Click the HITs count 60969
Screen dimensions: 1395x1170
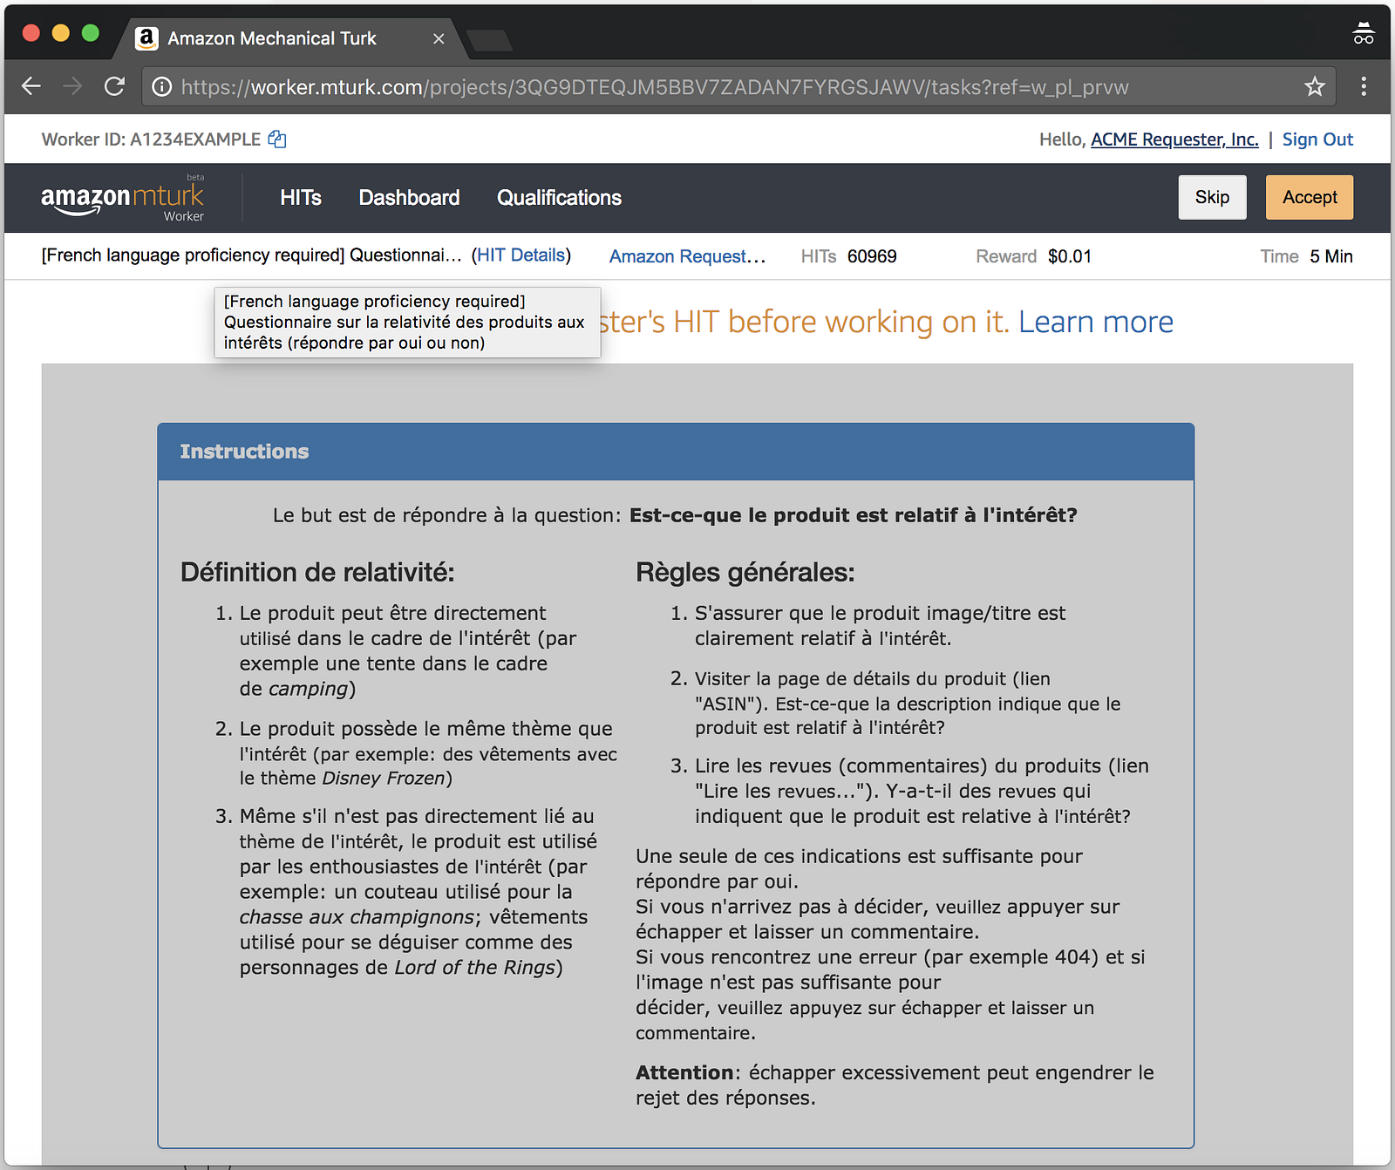pyautogui.click(x=872, y=256)
